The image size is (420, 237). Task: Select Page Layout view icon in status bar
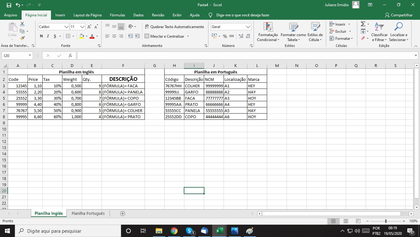pos(346,221)
